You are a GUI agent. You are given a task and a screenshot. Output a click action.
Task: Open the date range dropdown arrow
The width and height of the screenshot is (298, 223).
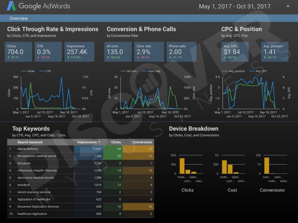pyautogui.click(x=288, y=7)
